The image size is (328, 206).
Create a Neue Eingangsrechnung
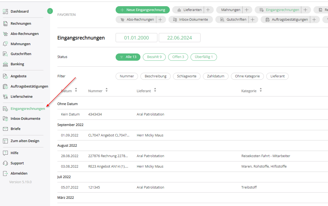[x=143, y=10]
